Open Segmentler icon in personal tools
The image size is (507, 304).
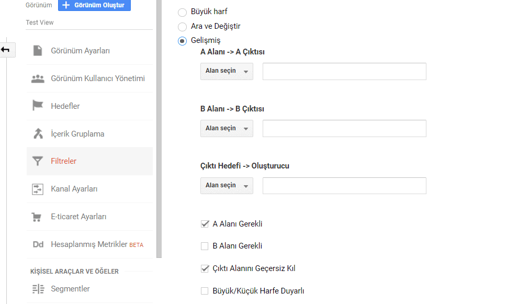point(38,289)
